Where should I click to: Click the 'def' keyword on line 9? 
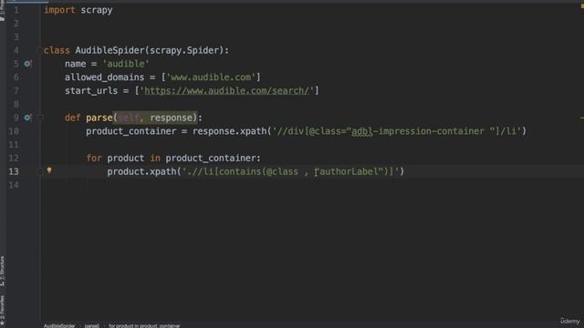(x=73, y=118)
